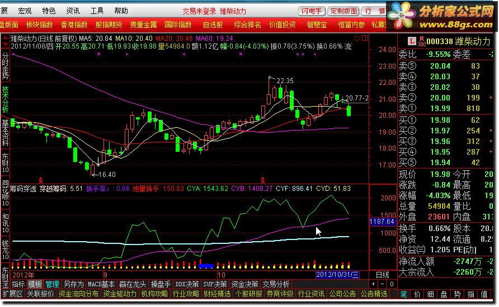Select 自选股 in the red toolbar
Viewport: 499px width, 307px height.
[213, 25]
